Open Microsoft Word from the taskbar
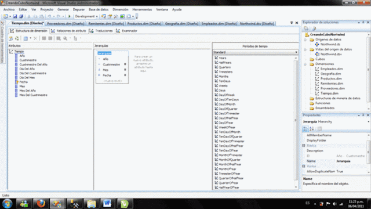This screenshot has height=209, width=371. [x=107, y=204]
